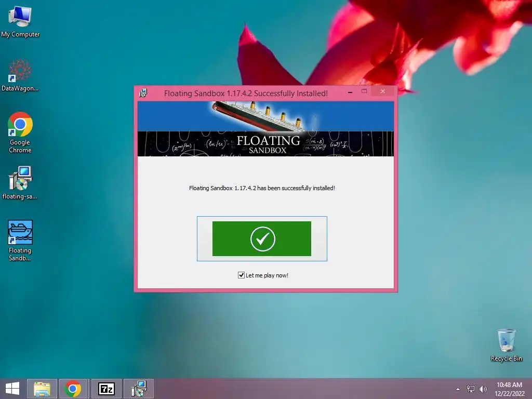
Task: Click the installer taskbar button
Action: point(139,389)
